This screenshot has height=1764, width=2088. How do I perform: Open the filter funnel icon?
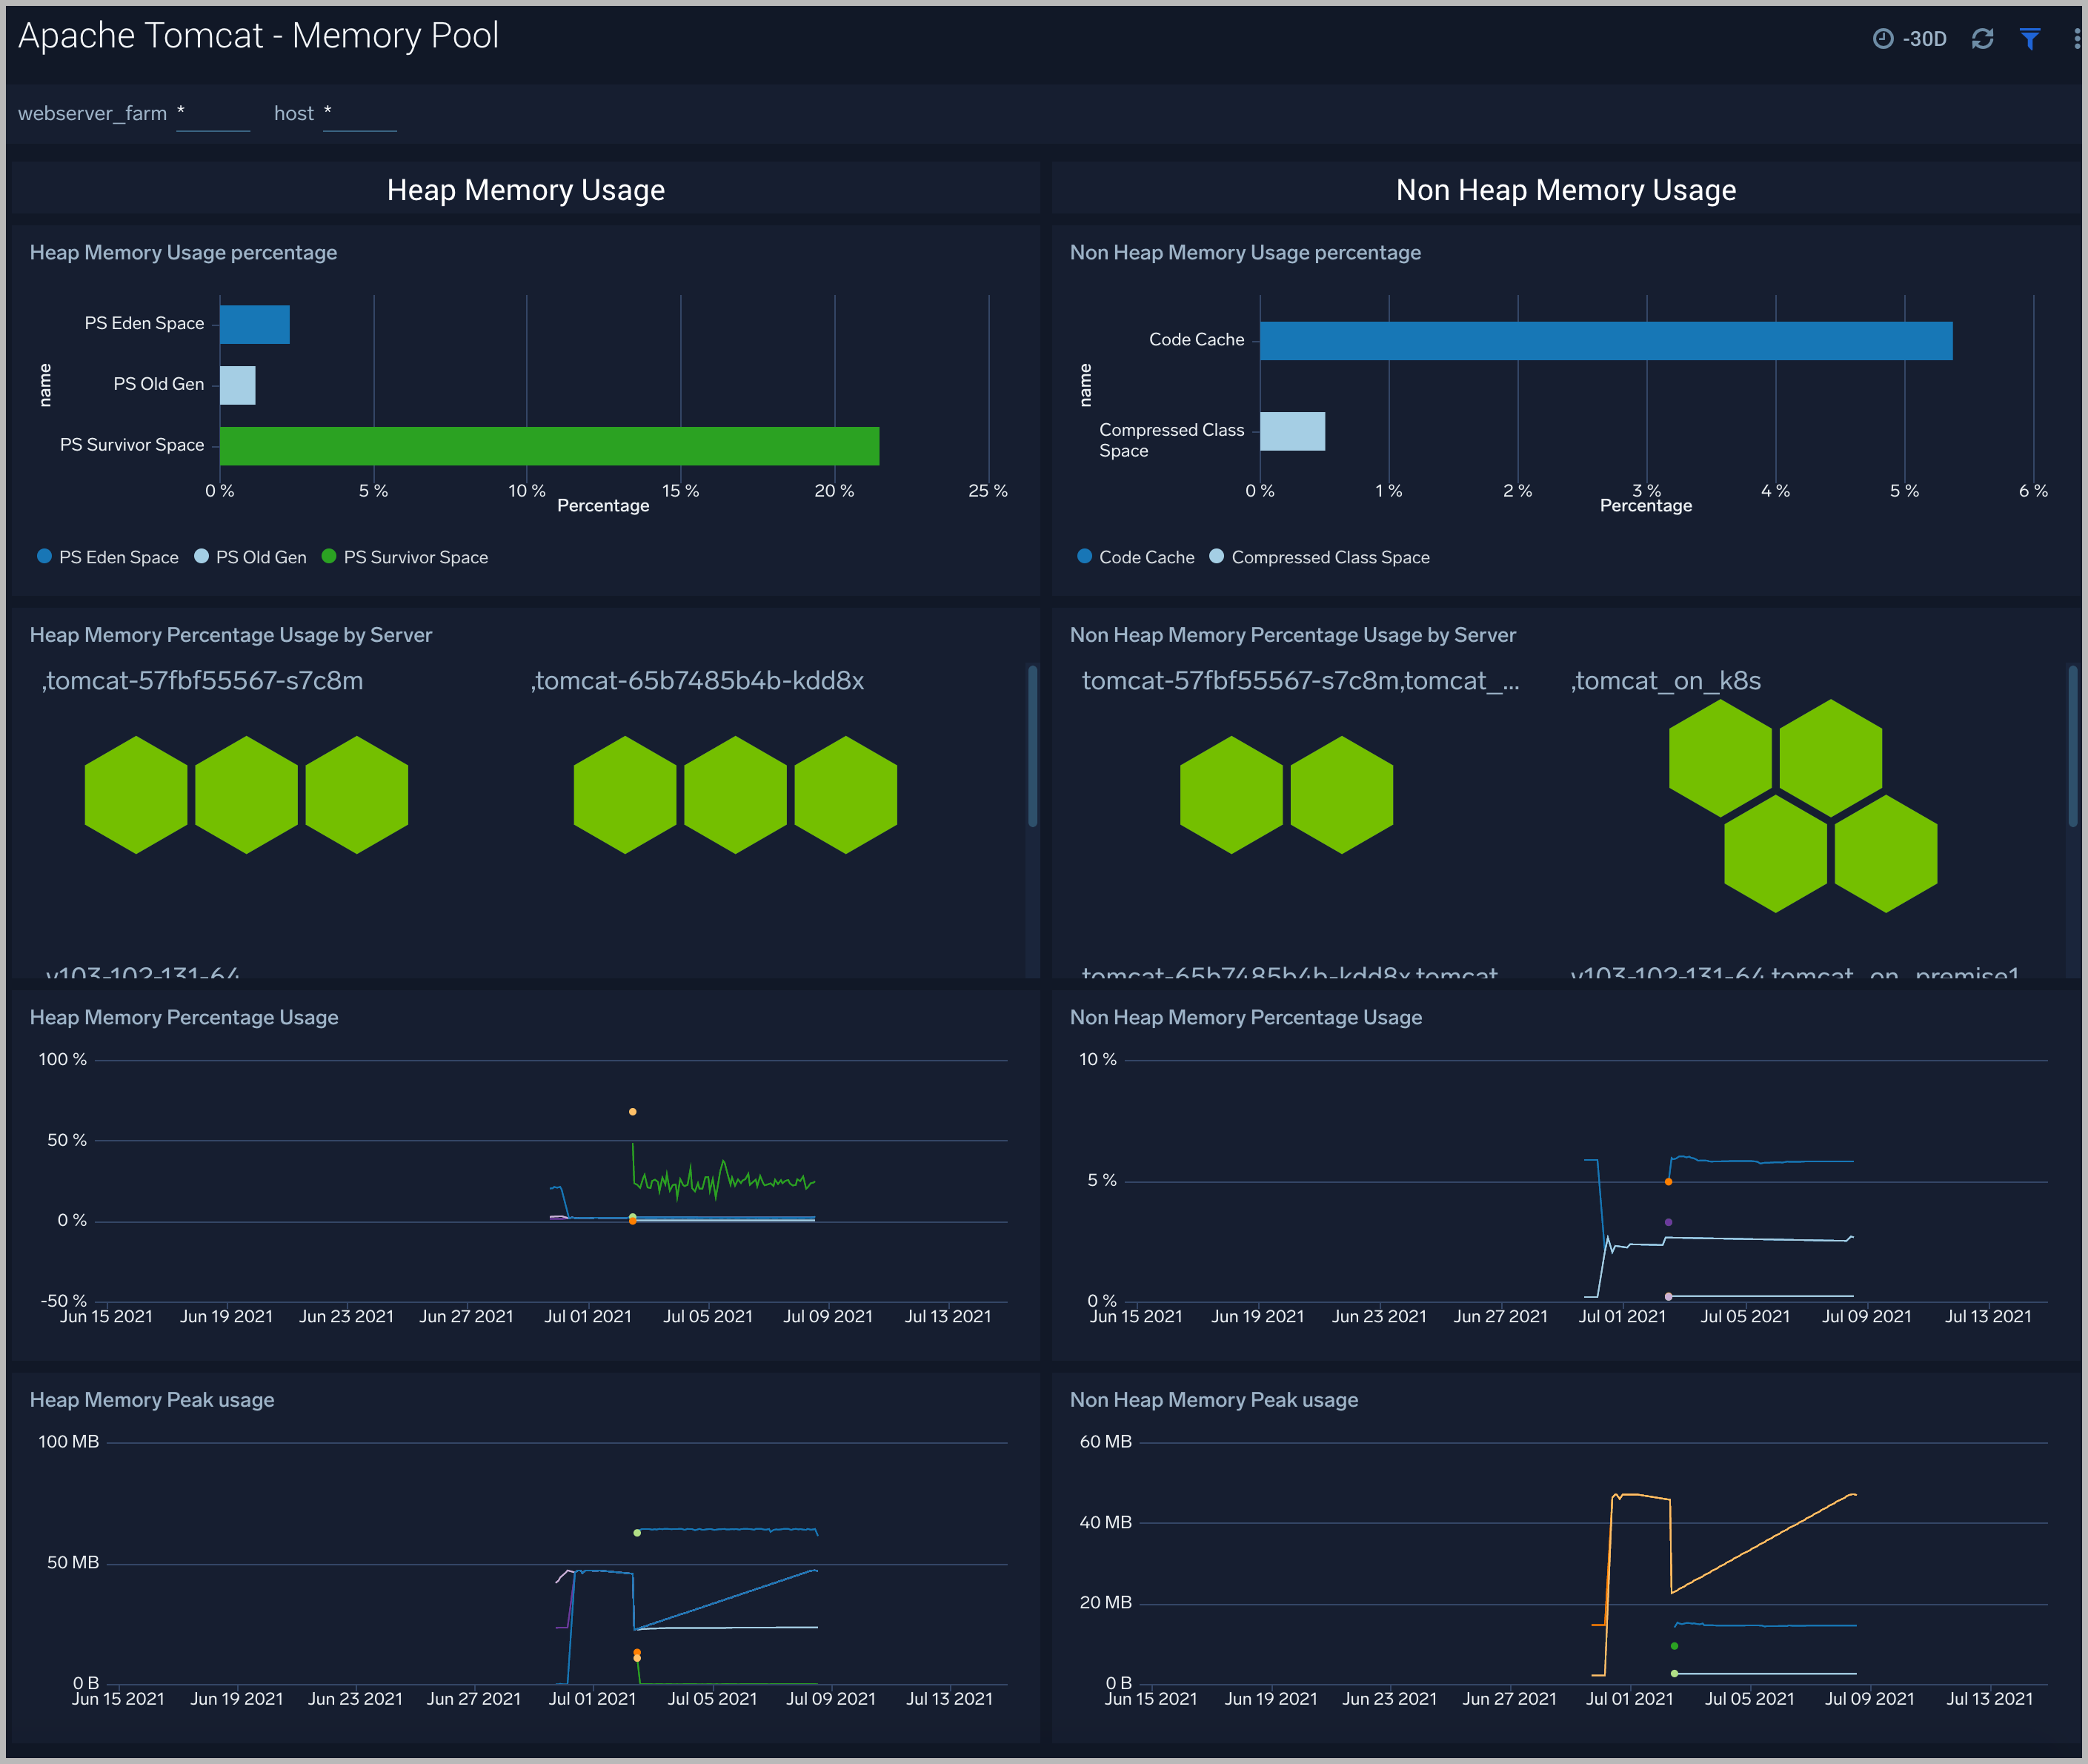(x=2029, y=39)
